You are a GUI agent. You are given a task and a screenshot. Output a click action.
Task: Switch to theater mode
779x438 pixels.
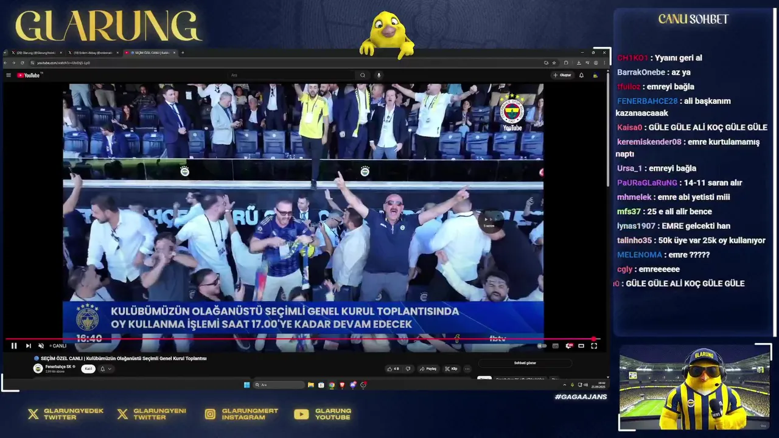tap(581, 346)
